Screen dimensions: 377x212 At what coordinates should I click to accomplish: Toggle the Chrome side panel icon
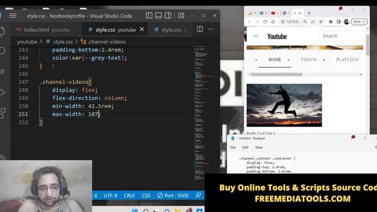(338, 22)
